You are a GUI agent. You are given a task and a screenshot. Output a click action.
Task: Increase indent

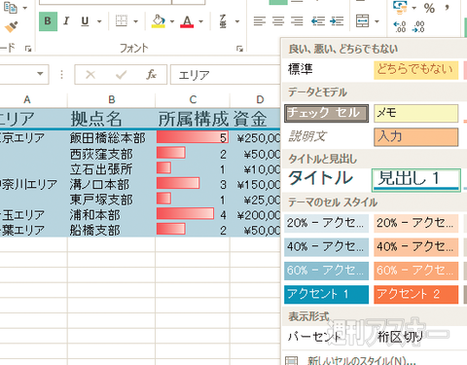[337, 21]
